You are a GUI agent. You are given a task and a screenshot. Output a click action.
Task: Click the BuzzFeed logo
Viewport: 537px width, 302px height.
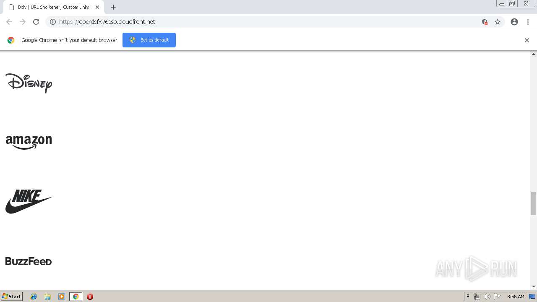29,261
